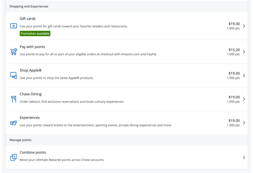Click the Pay with points shopping cart icon

(x=14, y=52)
